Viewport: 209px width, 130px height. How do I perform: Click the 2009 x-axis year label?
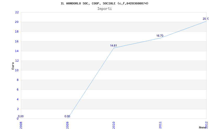[67, 125]
